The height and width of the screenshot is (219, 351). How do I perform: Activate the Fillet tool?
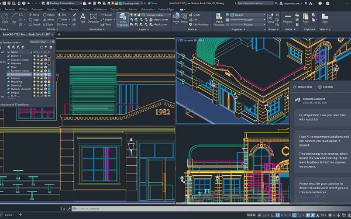(x=62, y=20)
